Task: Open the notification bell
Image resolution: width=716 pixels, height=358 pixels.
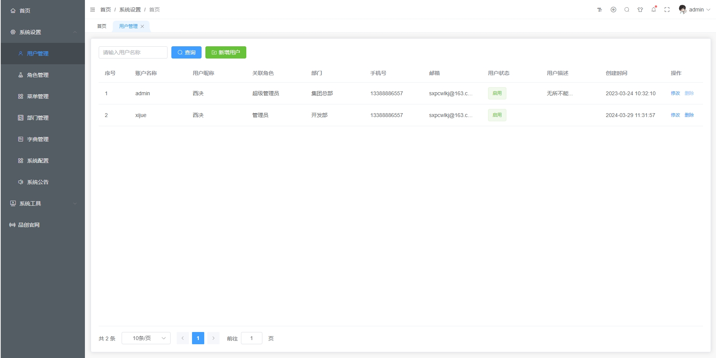Action: click(654, 10)
